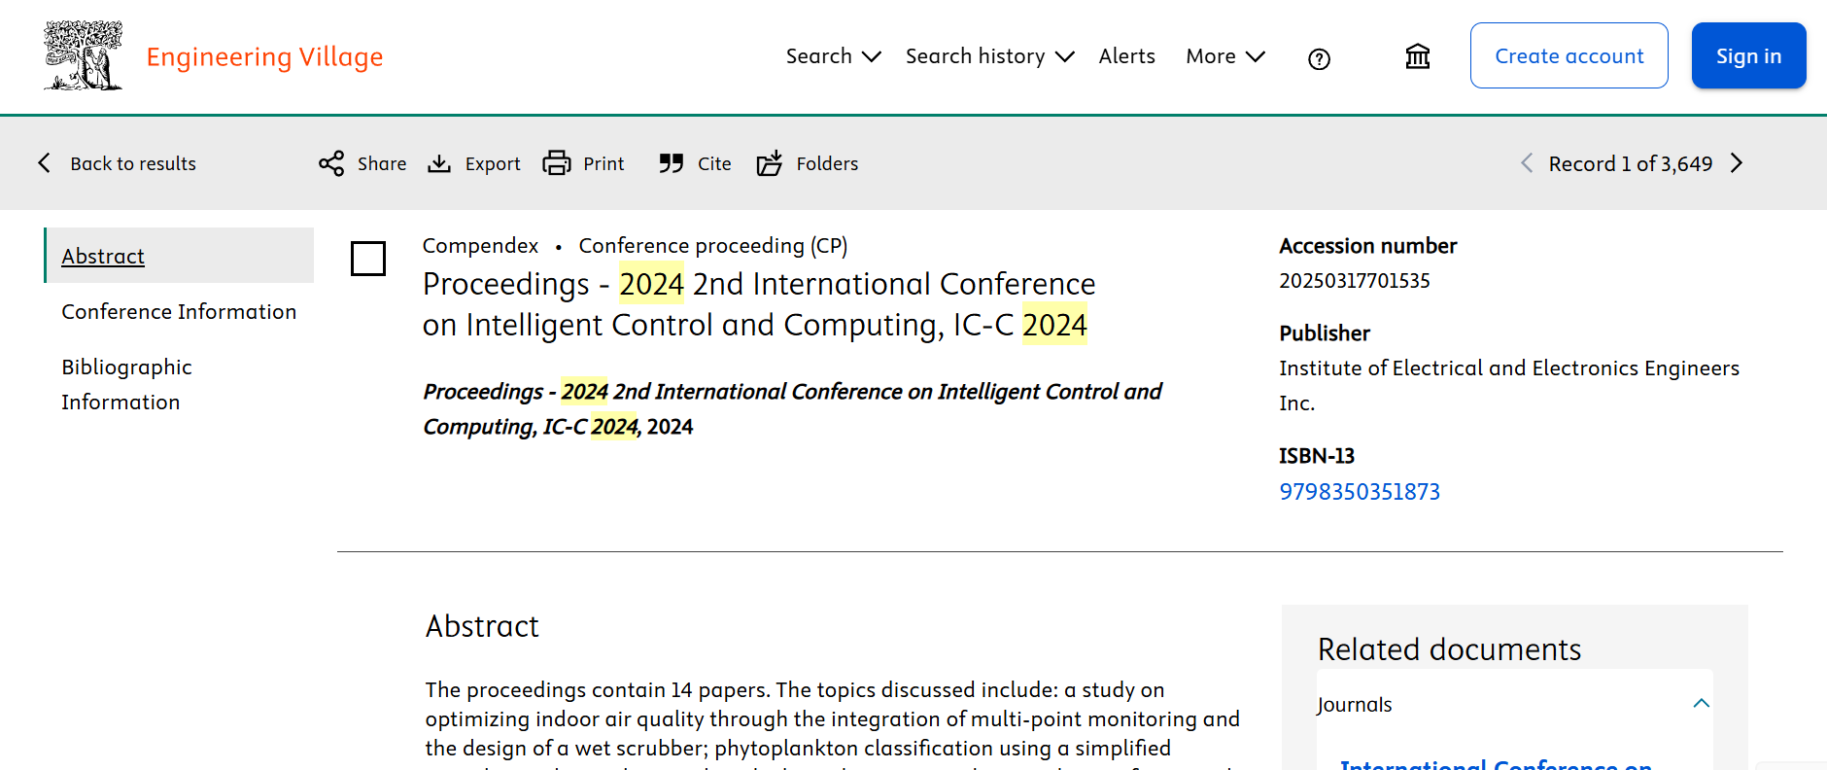Click the Create account button
1827x770 pixels.
[x=1568, y=56]
